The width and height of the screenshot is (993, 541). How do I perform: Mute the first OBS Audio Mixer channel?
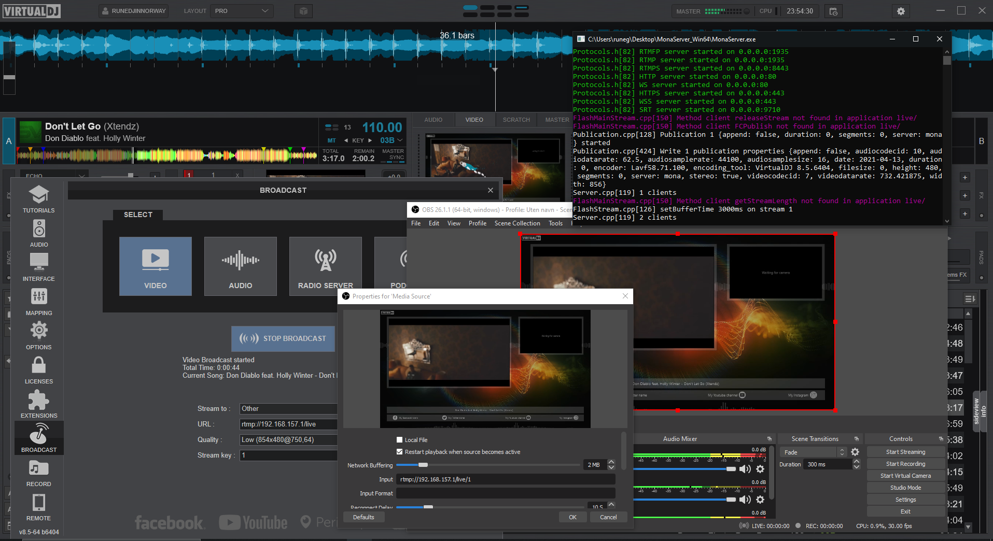745,469
